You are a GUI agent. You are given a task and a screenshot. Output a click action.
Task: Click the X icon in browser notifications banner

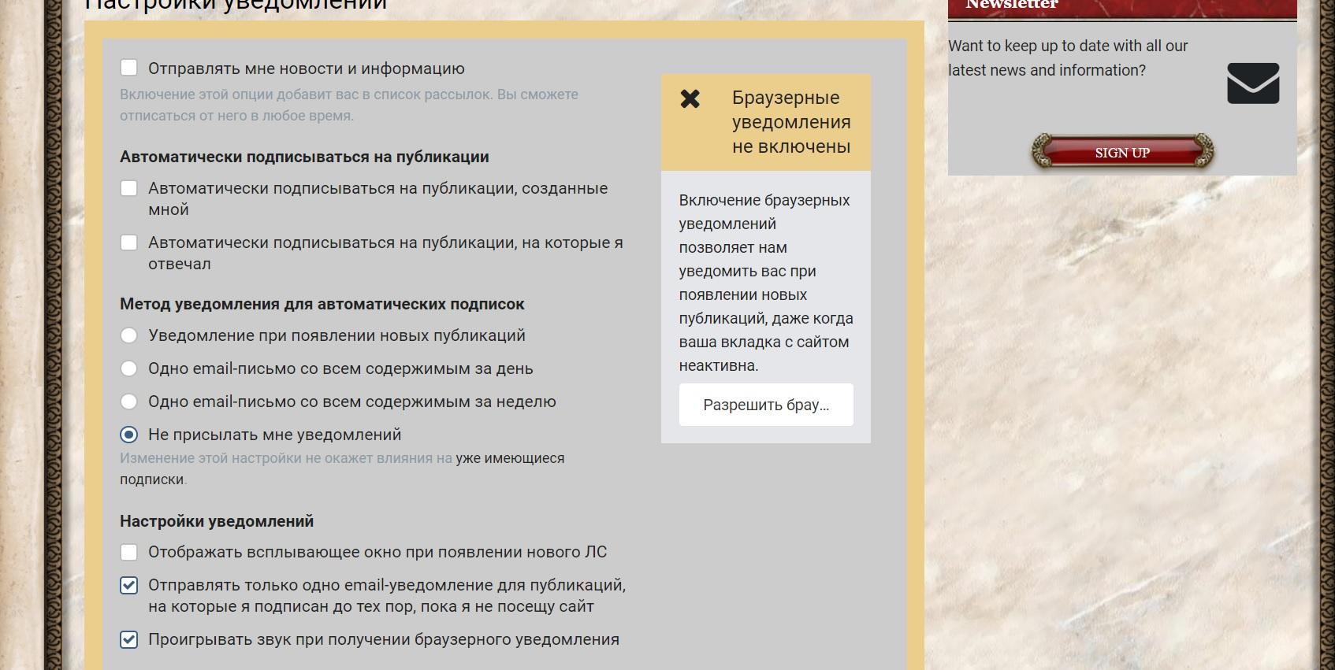[690, 99]
